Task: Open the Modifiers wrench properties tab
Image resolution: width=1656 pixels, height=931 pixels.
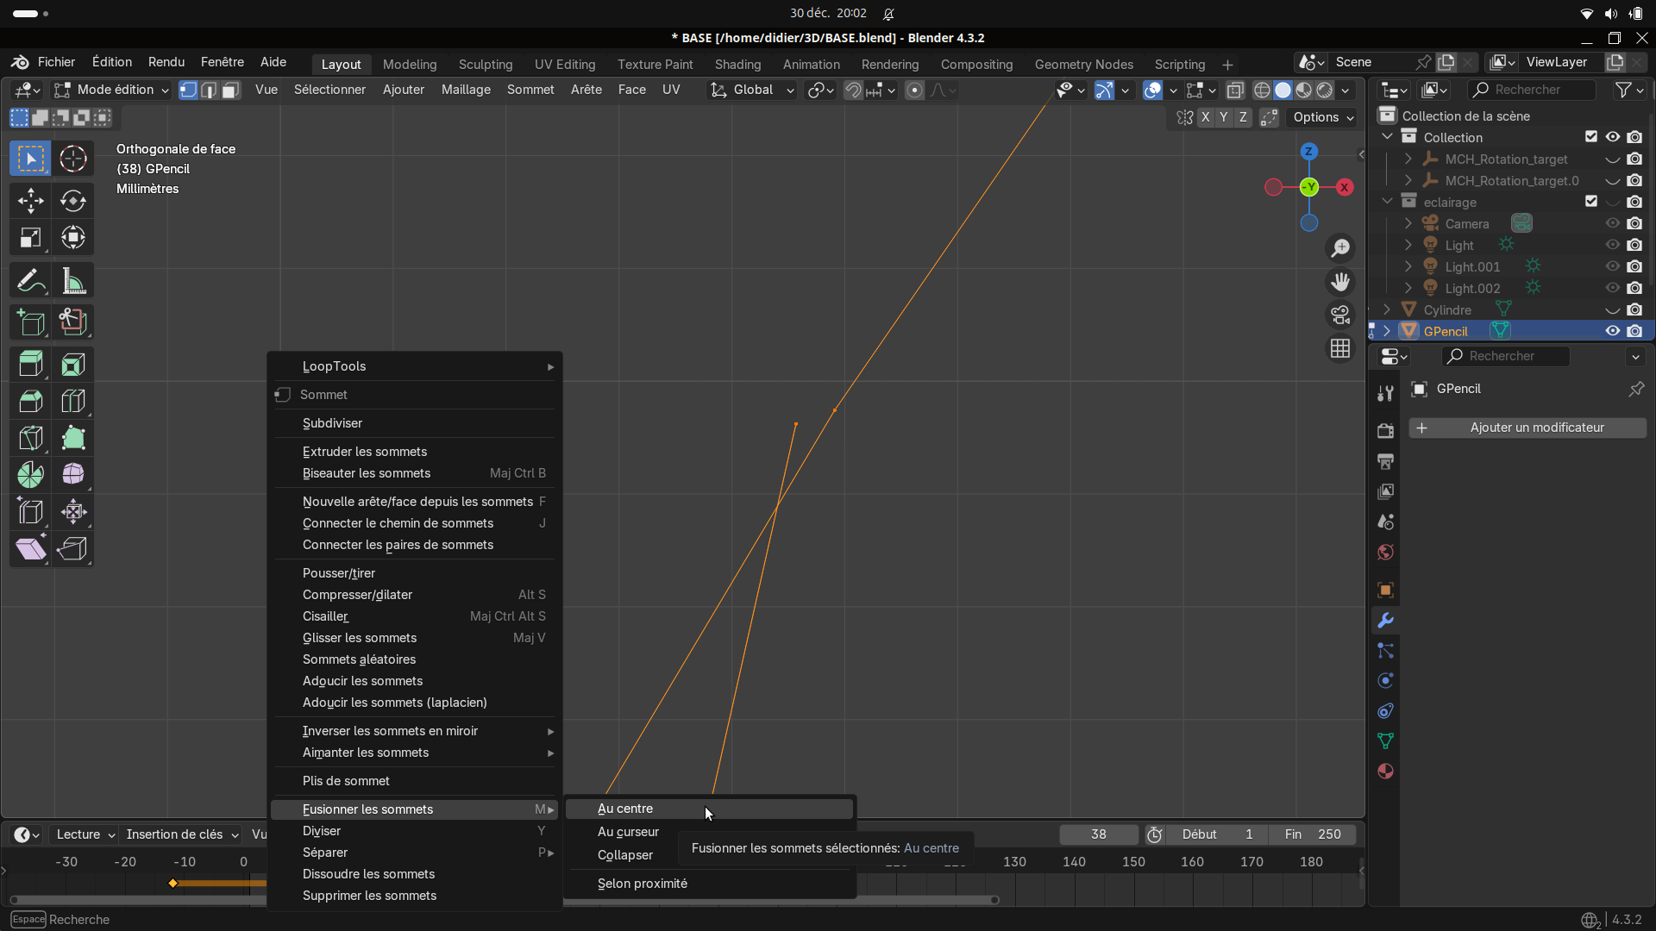Action: pyautogui.click(x=1385, y=621)
